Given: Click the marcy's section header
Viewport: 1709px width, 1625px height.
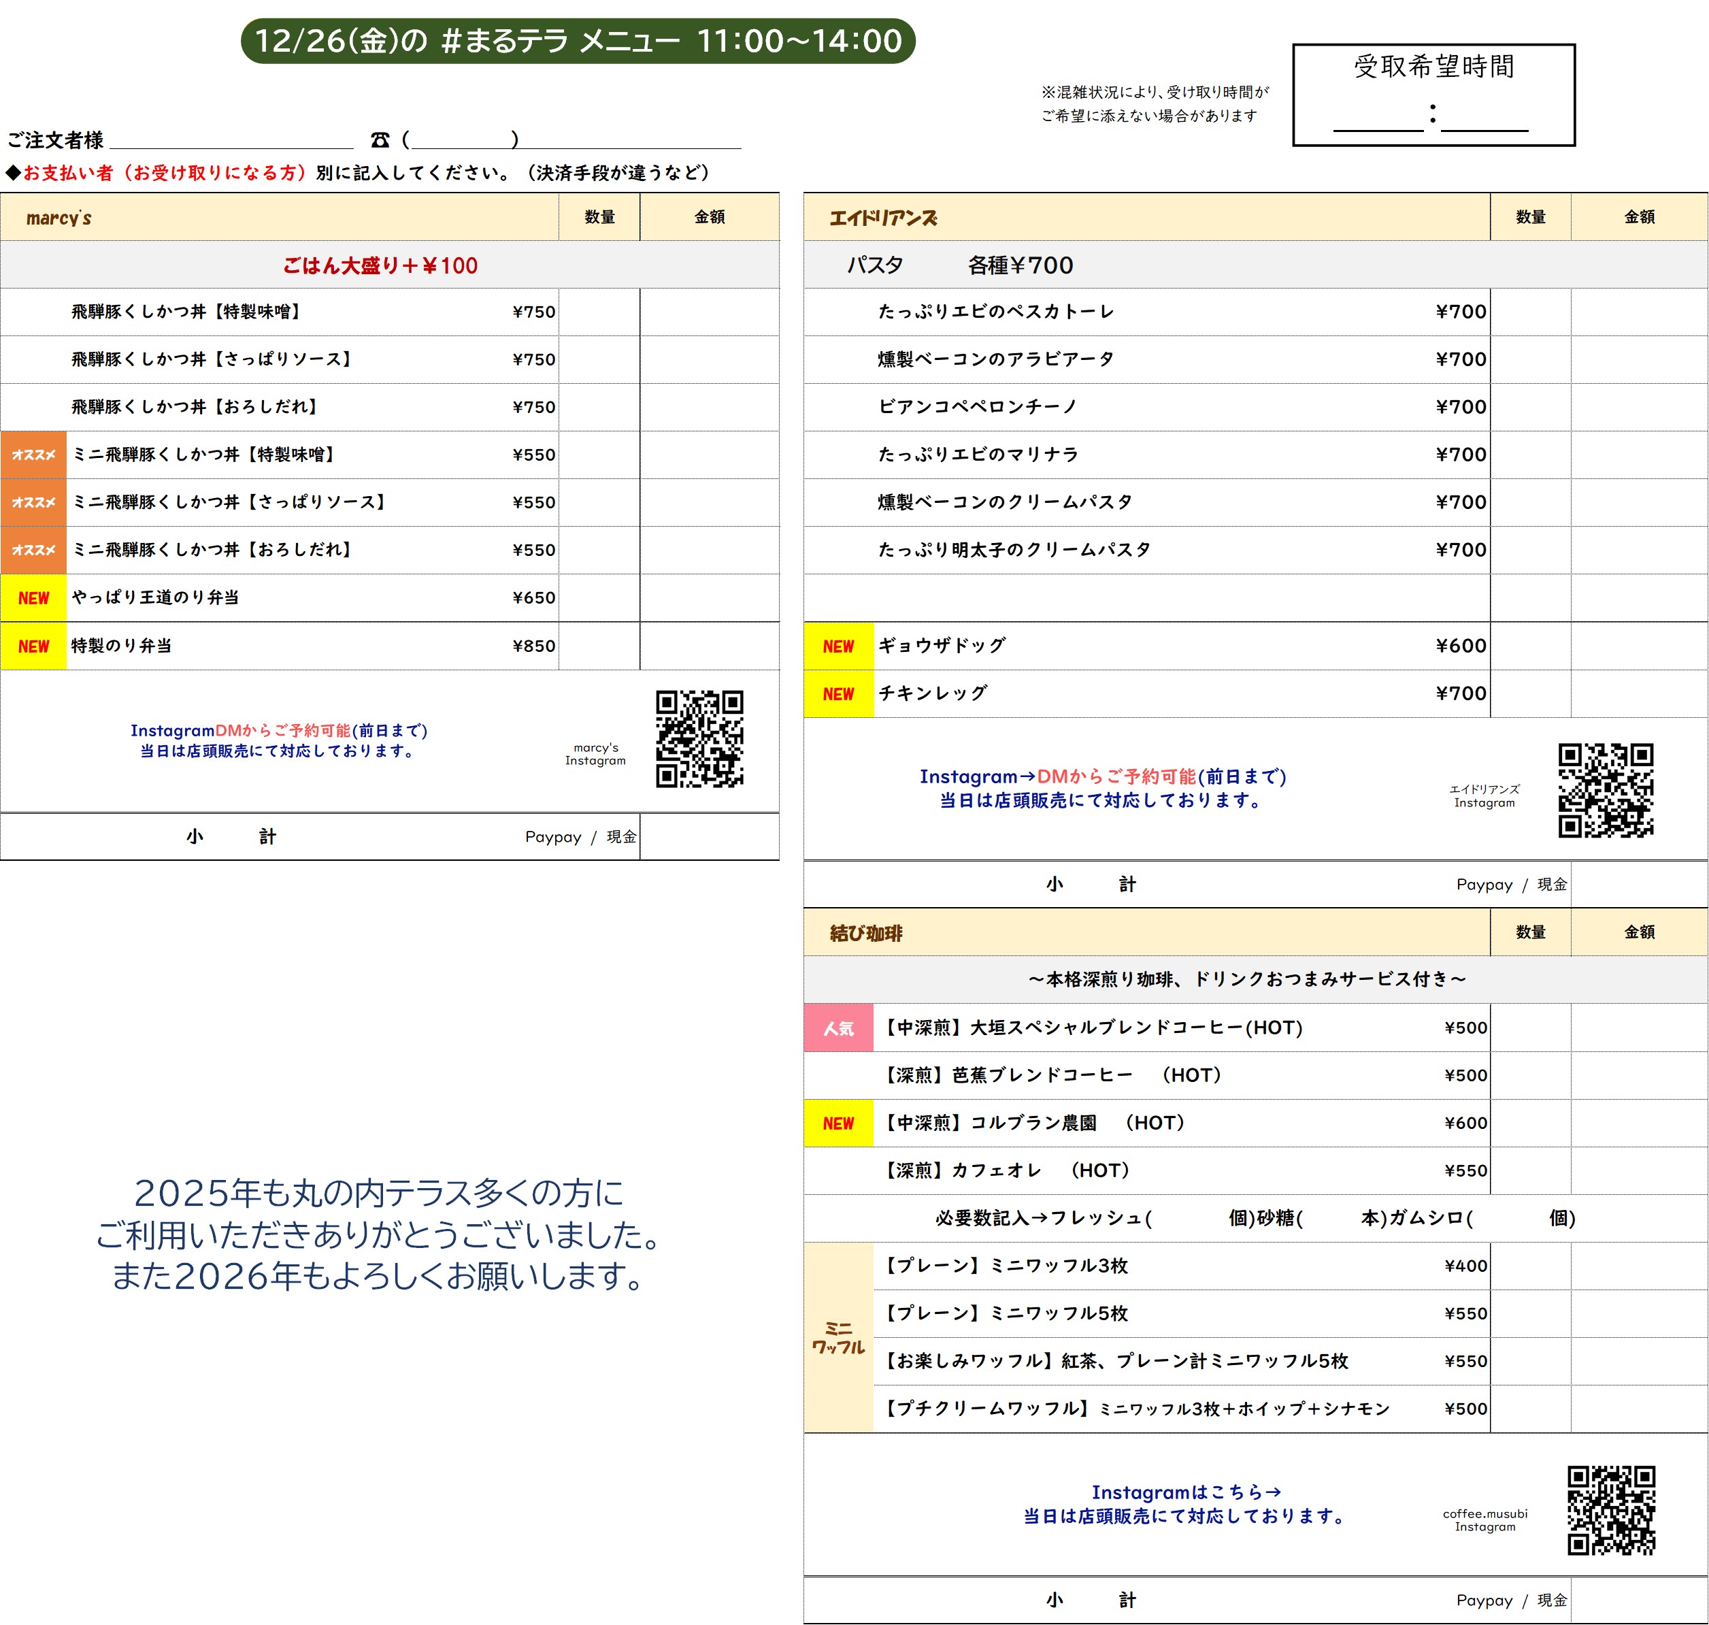Looking at the screenshot, I should [x=59, y=218].
